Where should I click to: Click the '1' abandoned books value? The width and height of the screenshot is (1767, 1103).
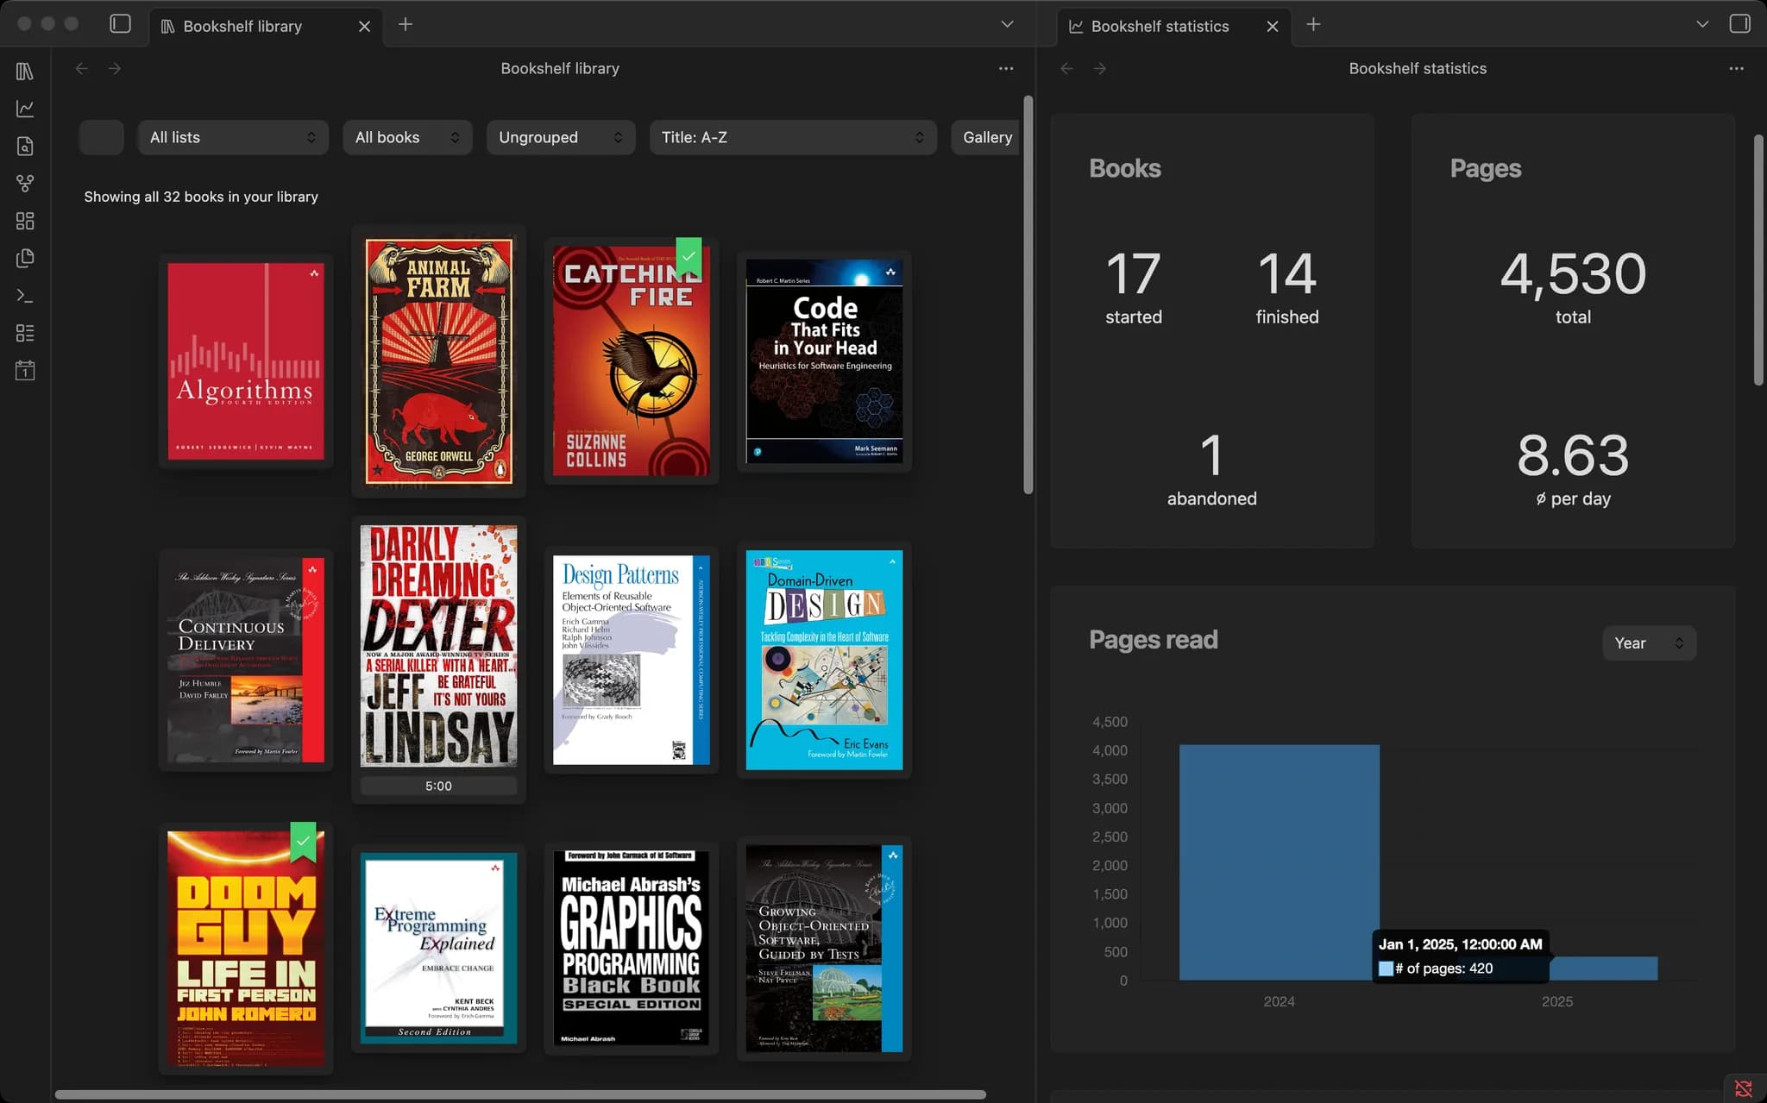point(1211,455)
